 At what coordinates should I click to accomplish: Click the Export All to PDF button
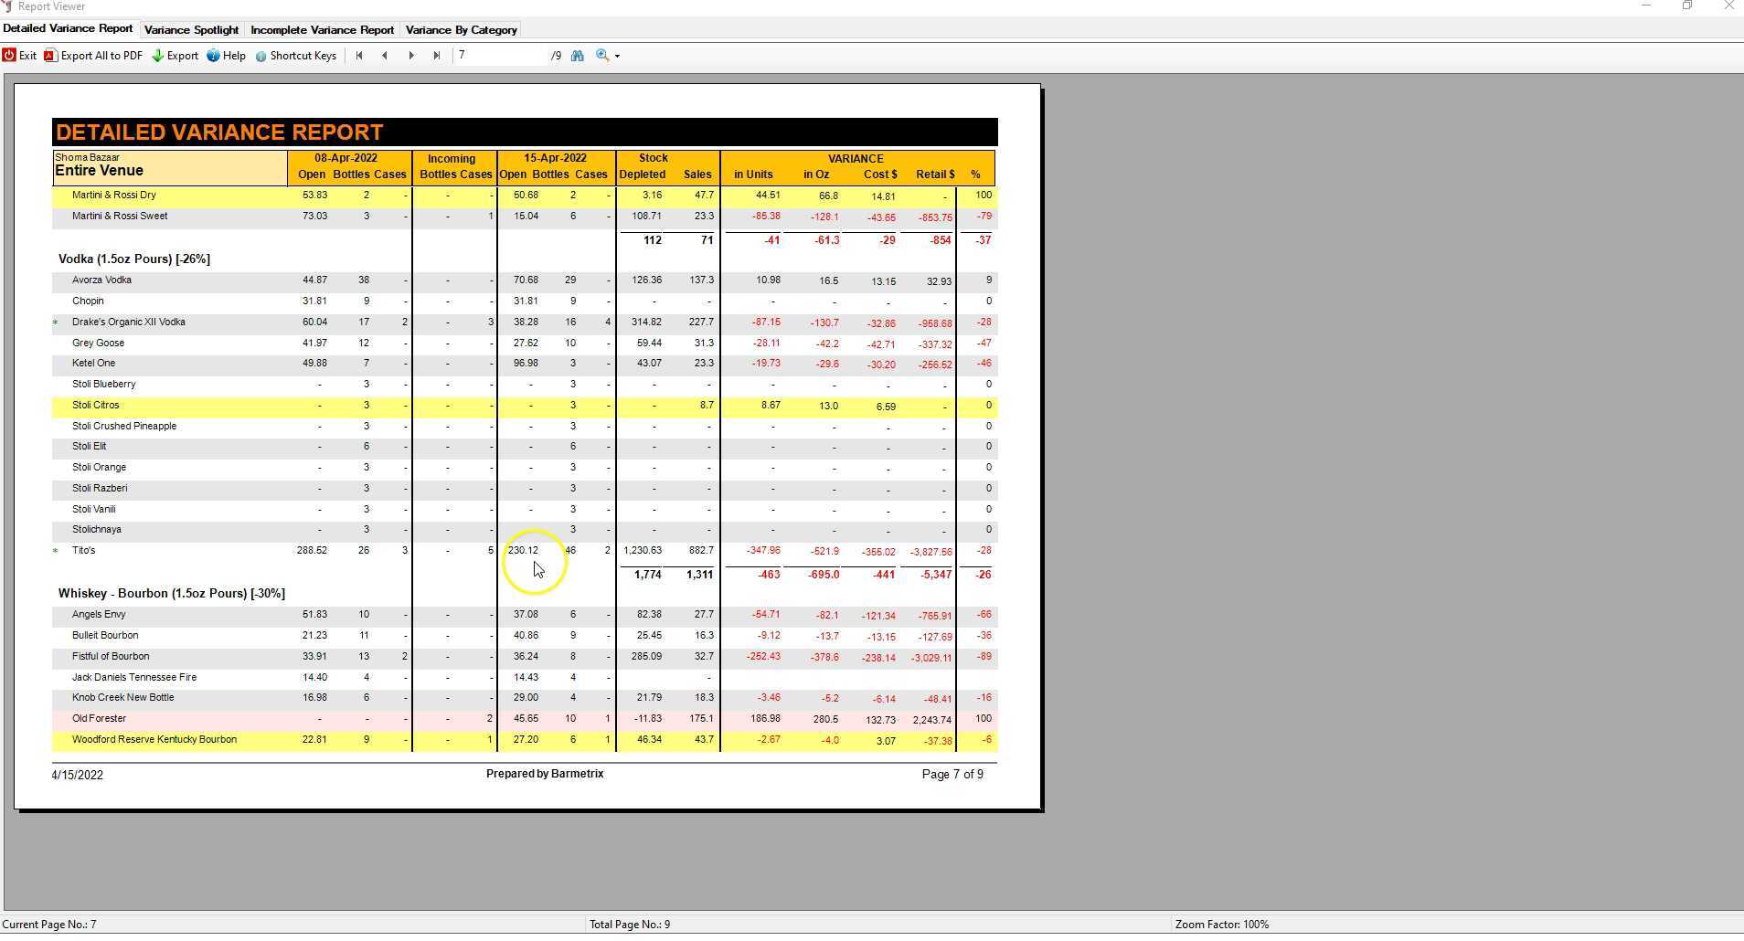[x=101, y=55]
